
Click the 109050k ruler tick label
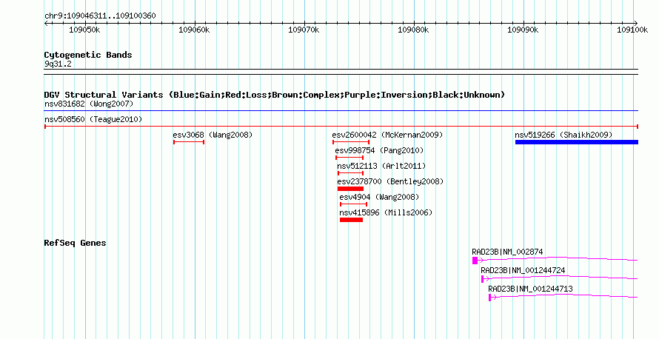click(x=84, y=30)
